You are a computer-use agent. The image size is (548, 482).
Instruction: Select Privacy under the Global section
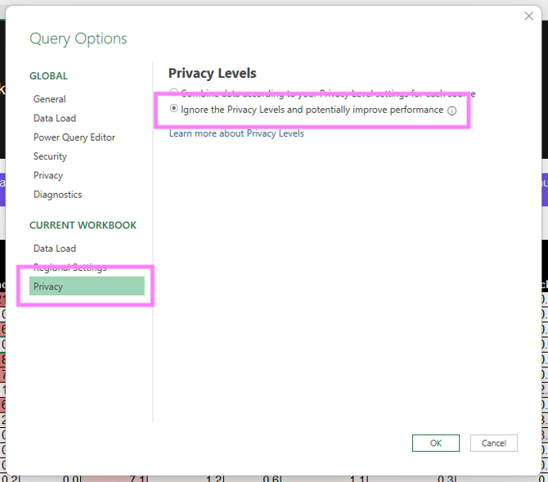point(47,175)
